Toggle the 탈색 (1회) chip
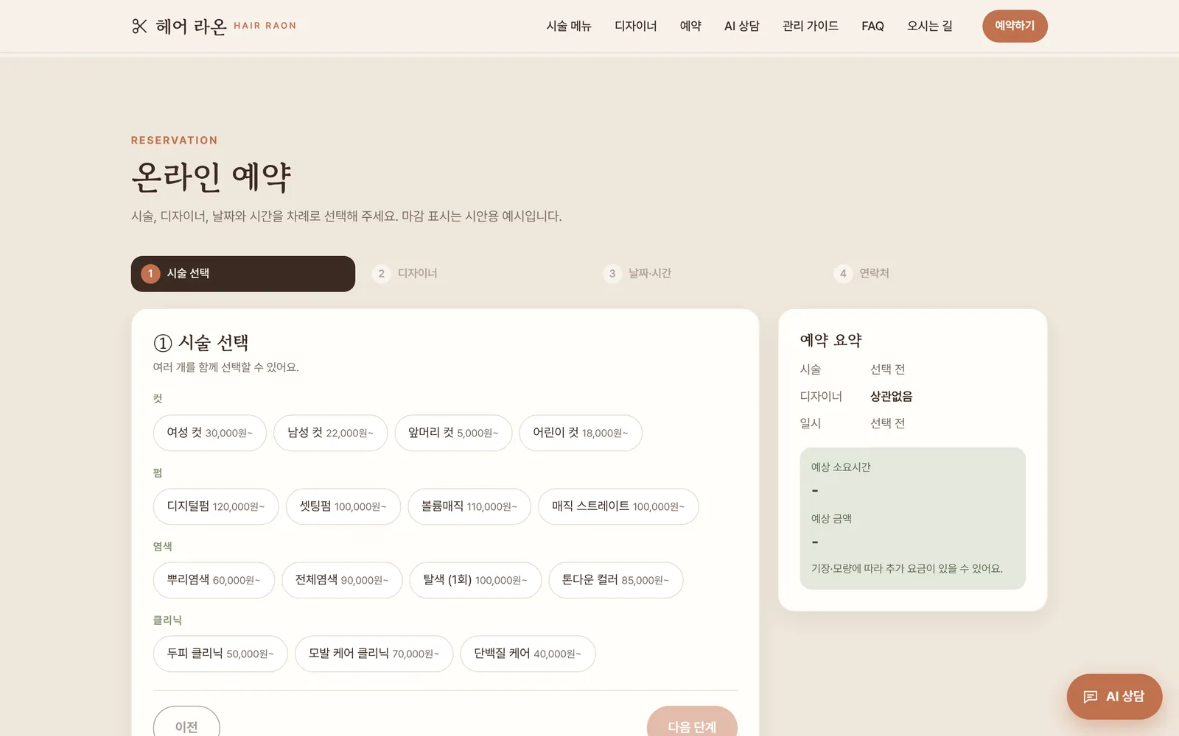The width and height of the screenshot is (1179, 736). (475, 580)
